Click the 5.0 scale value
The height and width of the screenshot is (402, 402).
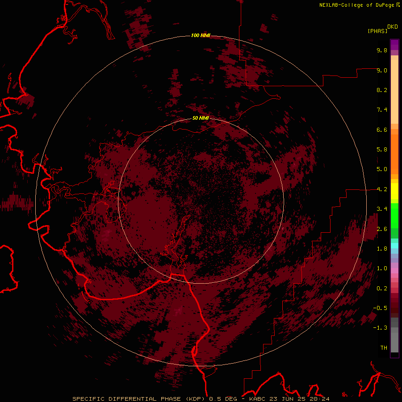click(x=382, y=169)
